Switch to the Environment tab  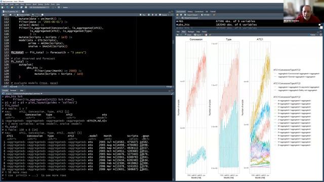[x=181, y=12]
